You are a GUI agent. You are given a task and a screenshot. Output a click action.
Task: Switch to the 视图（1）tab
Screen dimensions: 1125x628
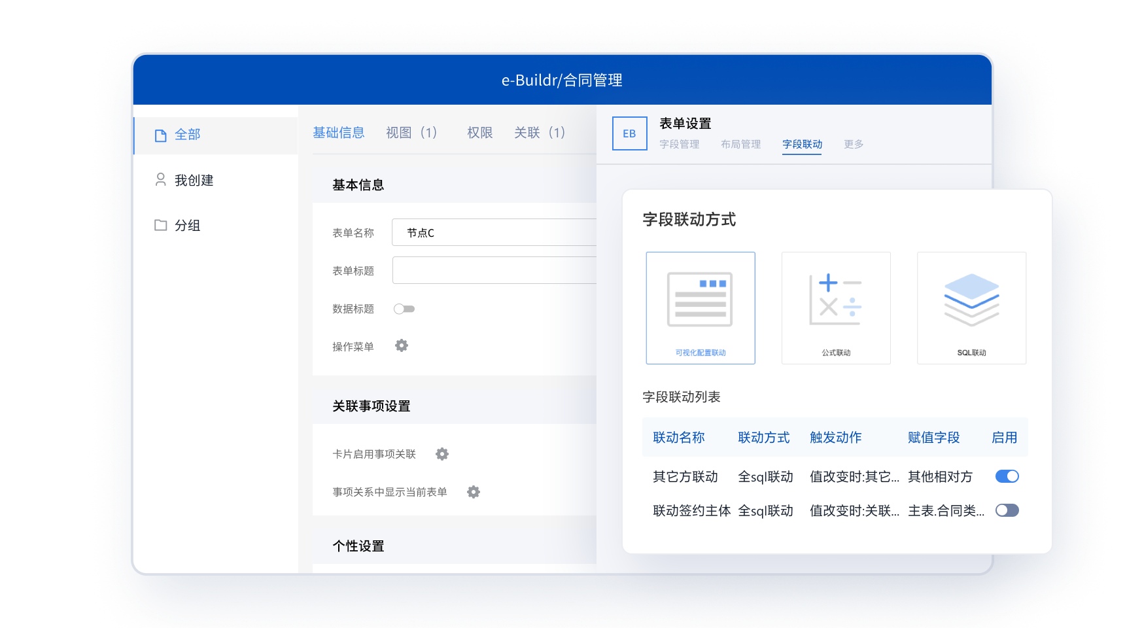[x=412, y=133]
